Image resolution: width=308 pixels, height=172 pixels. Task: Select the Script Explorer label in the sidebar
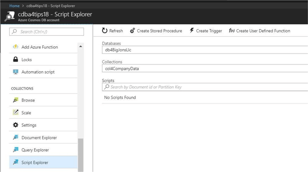coord(35,163)
